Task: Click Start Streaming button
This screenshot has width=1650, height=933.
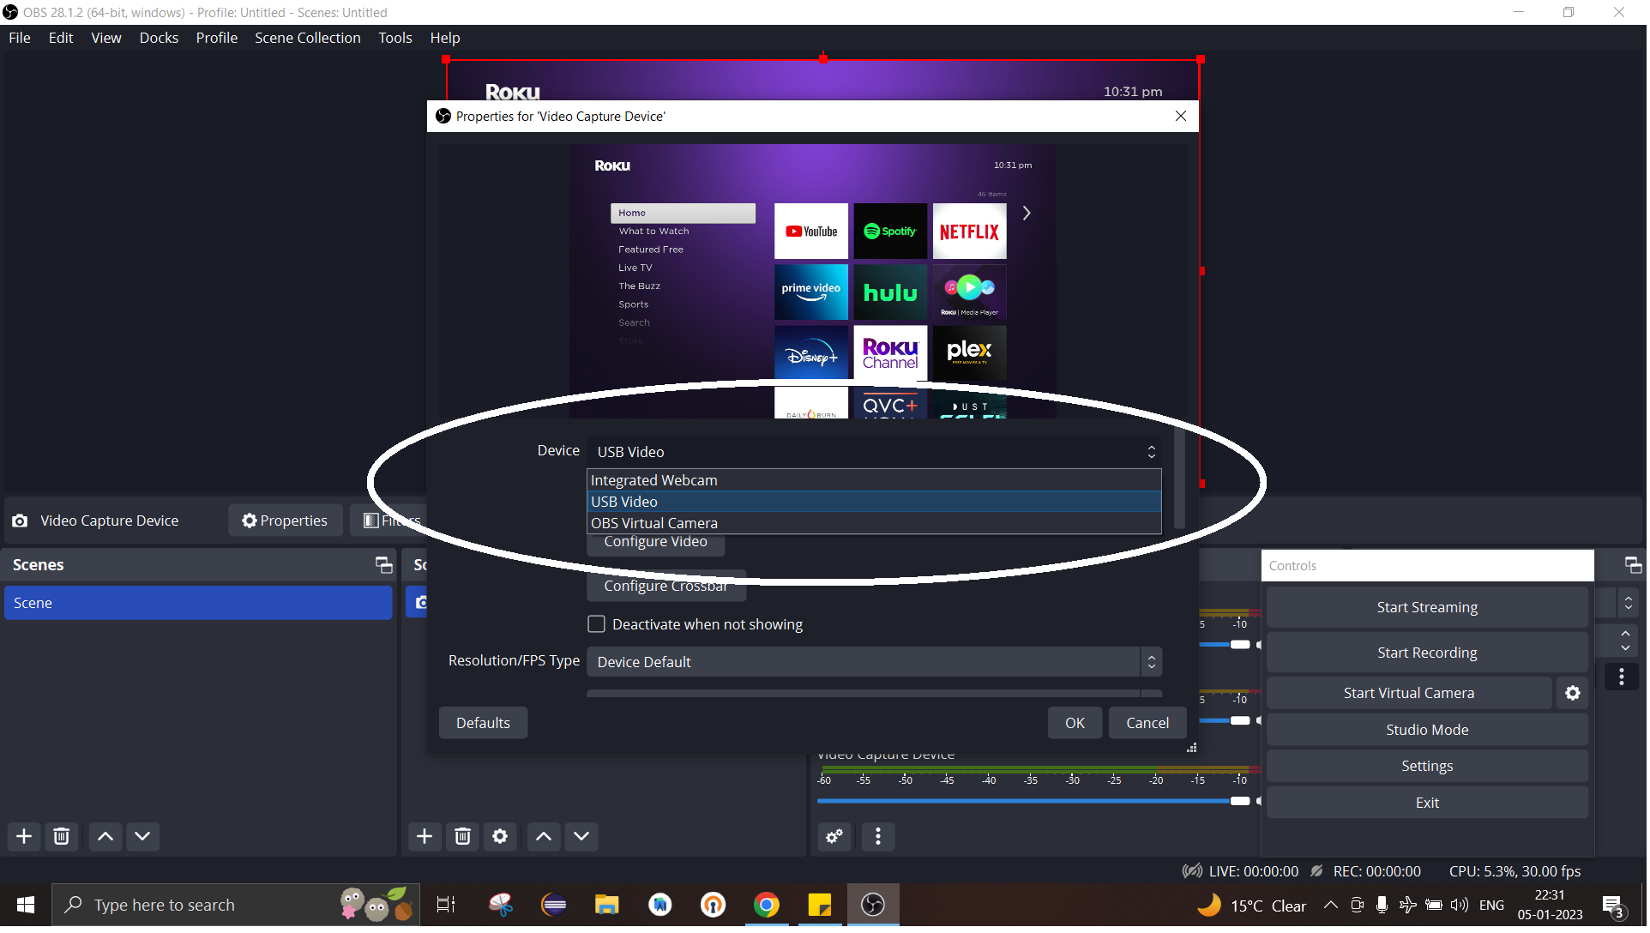Action: [x=1430, y=609]
